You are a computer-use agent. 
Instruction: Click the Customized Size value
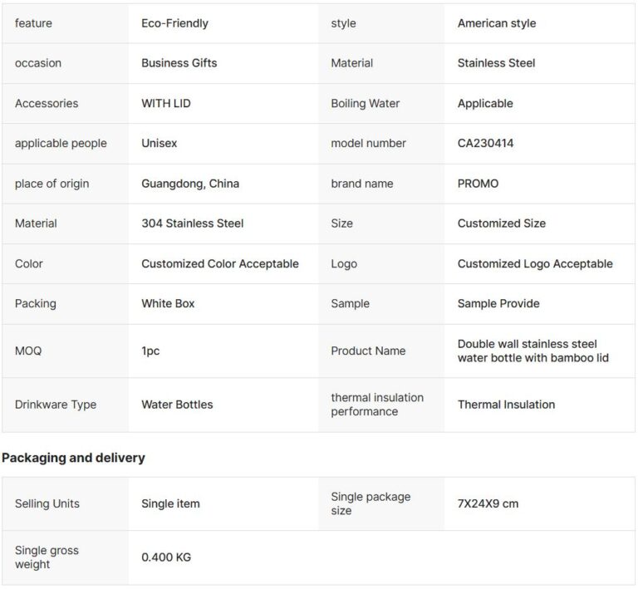coord(501,223)
